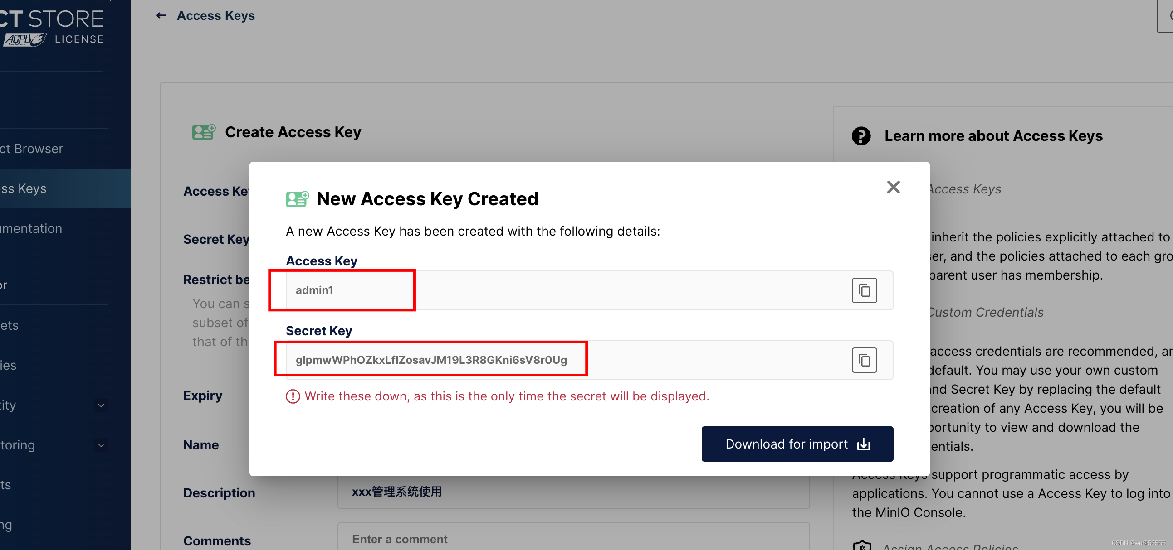Click the copy icon for Secret Key

point(865,359)
